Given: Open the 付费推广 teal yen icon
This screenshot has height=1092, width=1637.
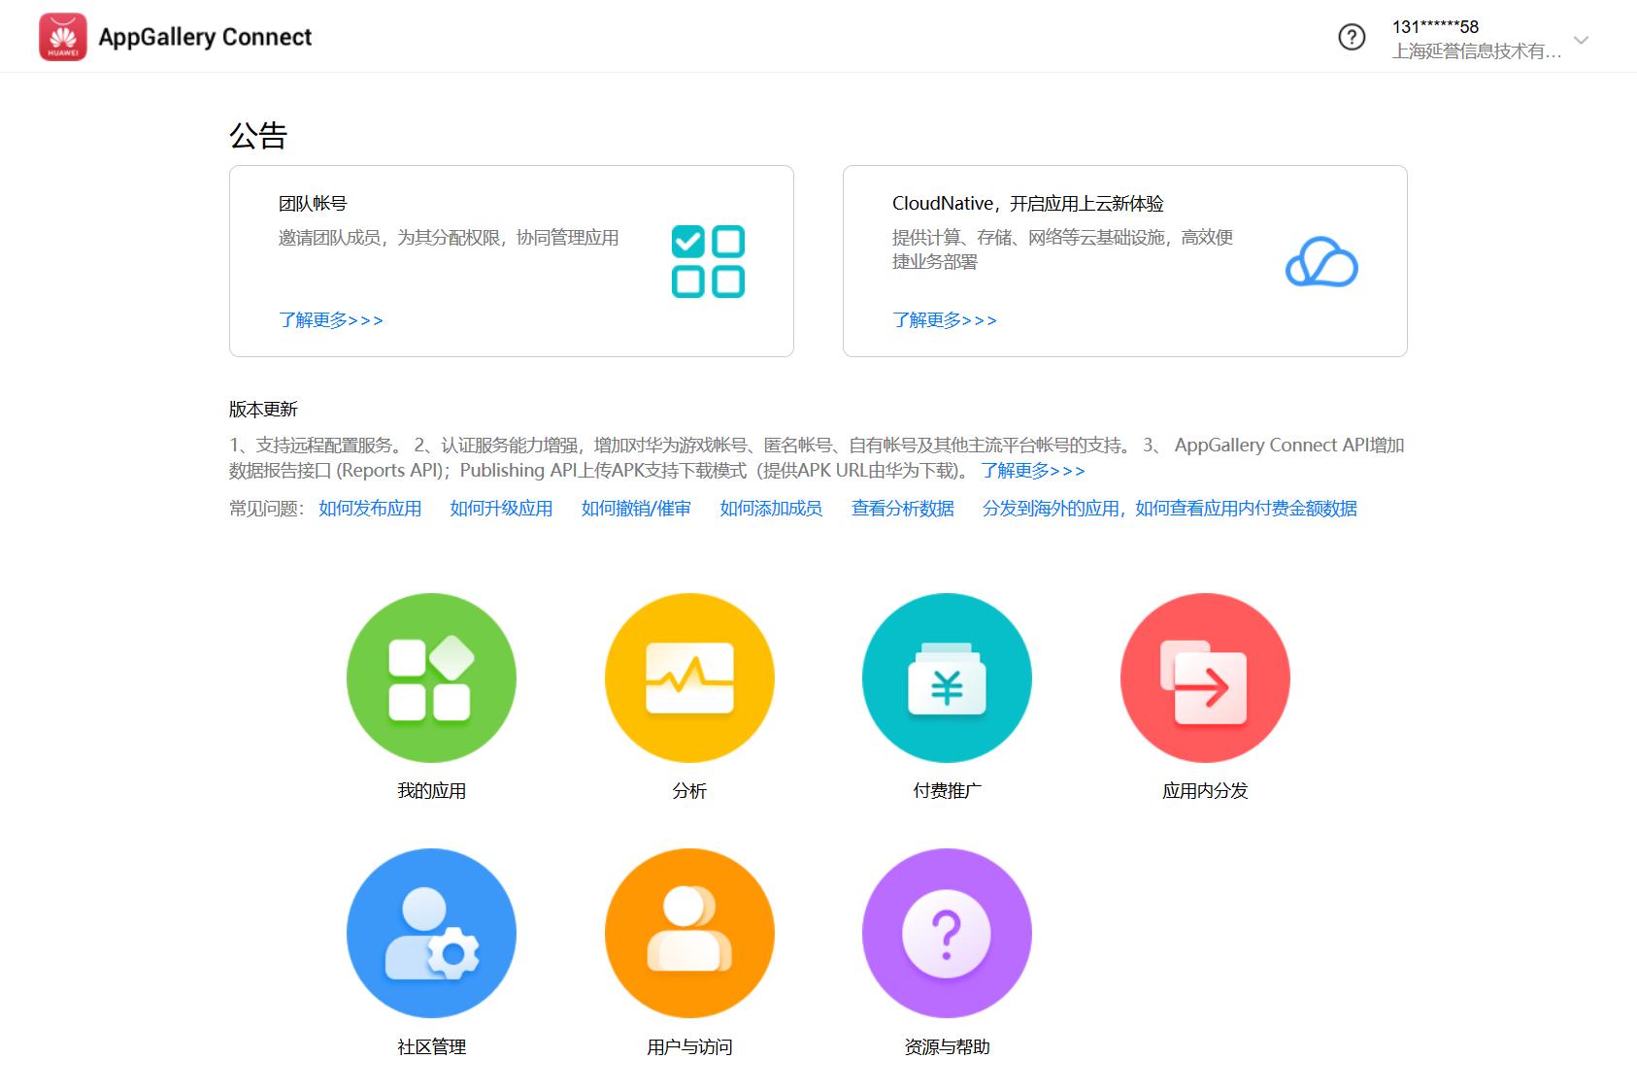Looking at the screenshot, I should (947, 678).
